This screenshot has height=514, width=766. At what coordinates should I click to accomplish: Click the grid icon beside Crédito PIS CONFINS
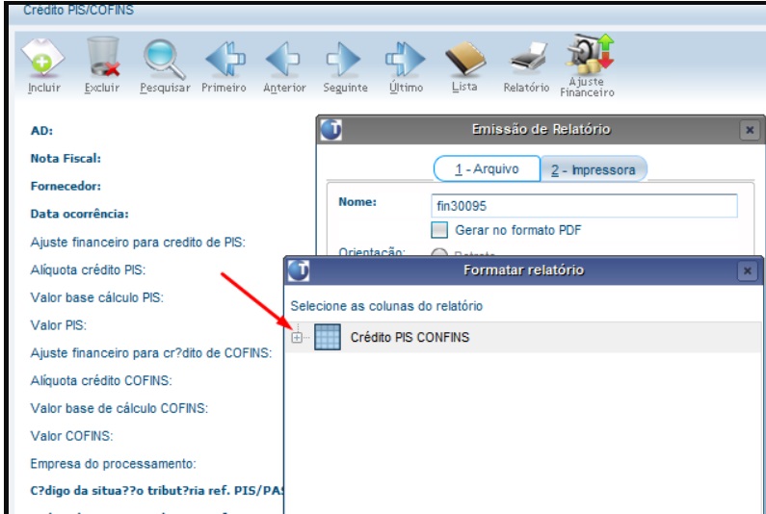328,337
